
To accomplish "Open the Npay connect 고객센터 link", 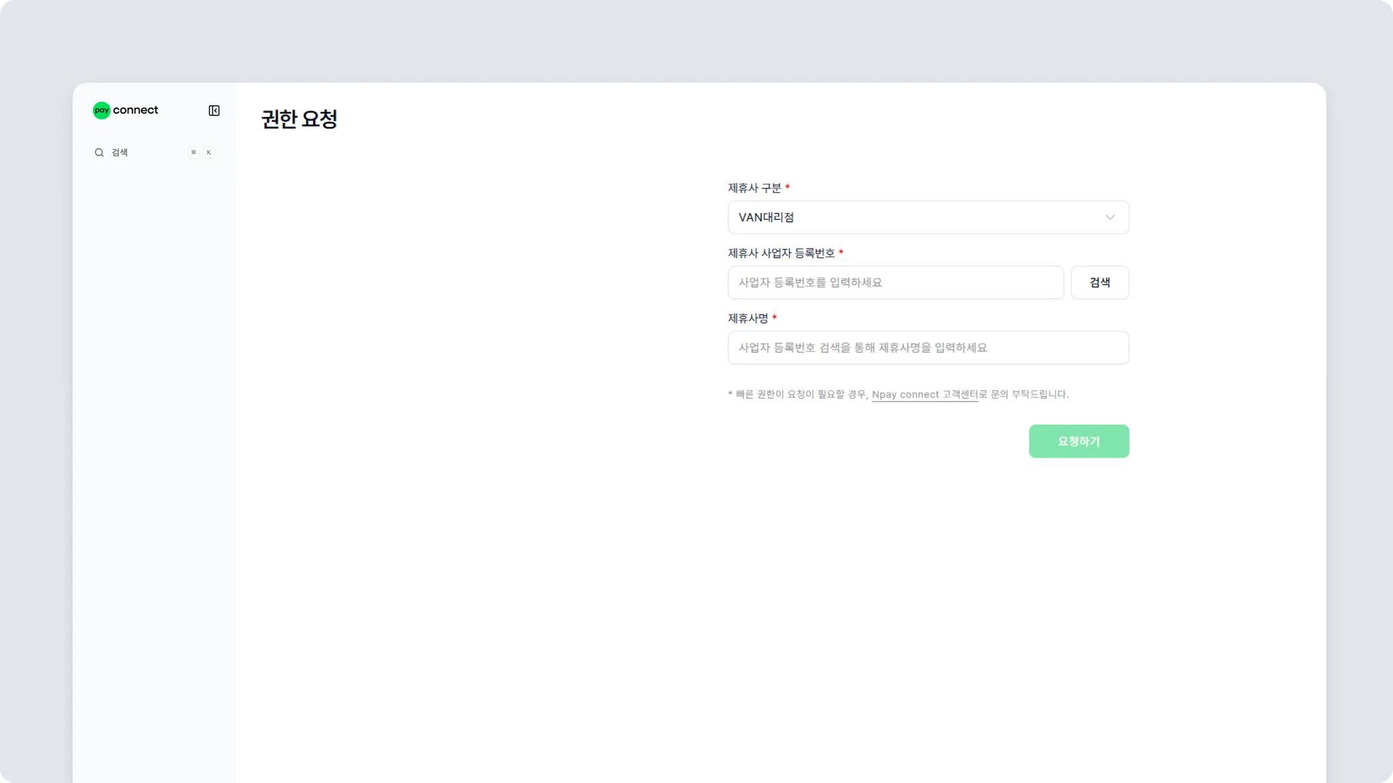I will [x=924, y=394].
